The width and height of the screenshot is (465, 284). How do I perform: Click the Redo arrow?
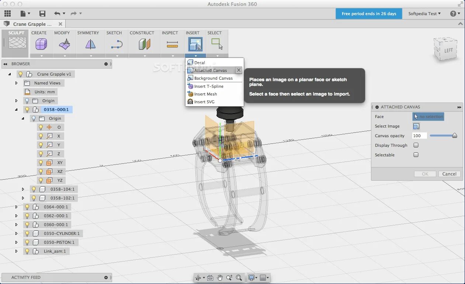click(x=73, y=14)
